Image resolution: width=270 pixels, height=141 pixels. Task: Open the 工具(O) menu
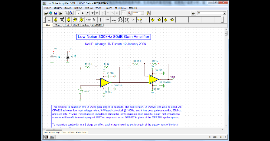[108, 8]
